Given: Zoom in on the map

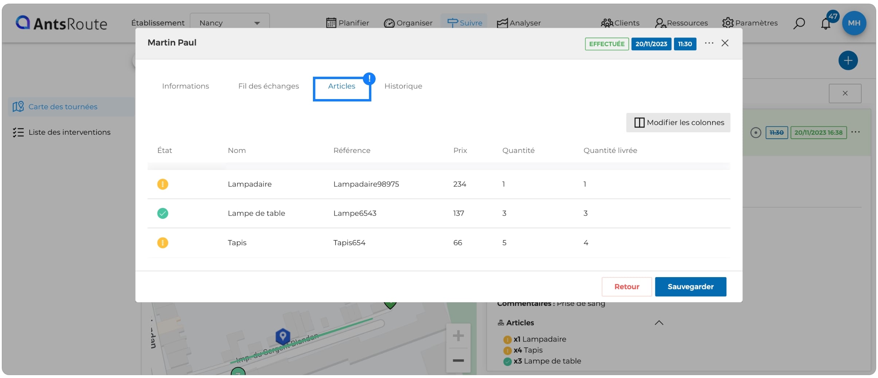Looking at the screenshot, I should (458, 336).
